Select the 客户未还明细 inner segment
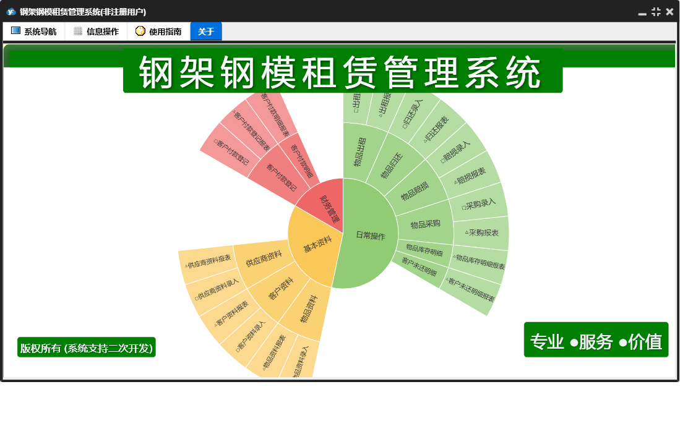This screenshot has width=680, height=447. 418,266
